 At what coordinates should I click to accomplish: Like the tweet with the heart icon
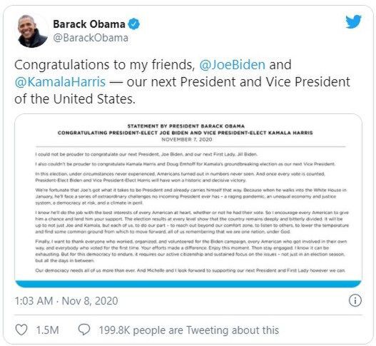21,330
